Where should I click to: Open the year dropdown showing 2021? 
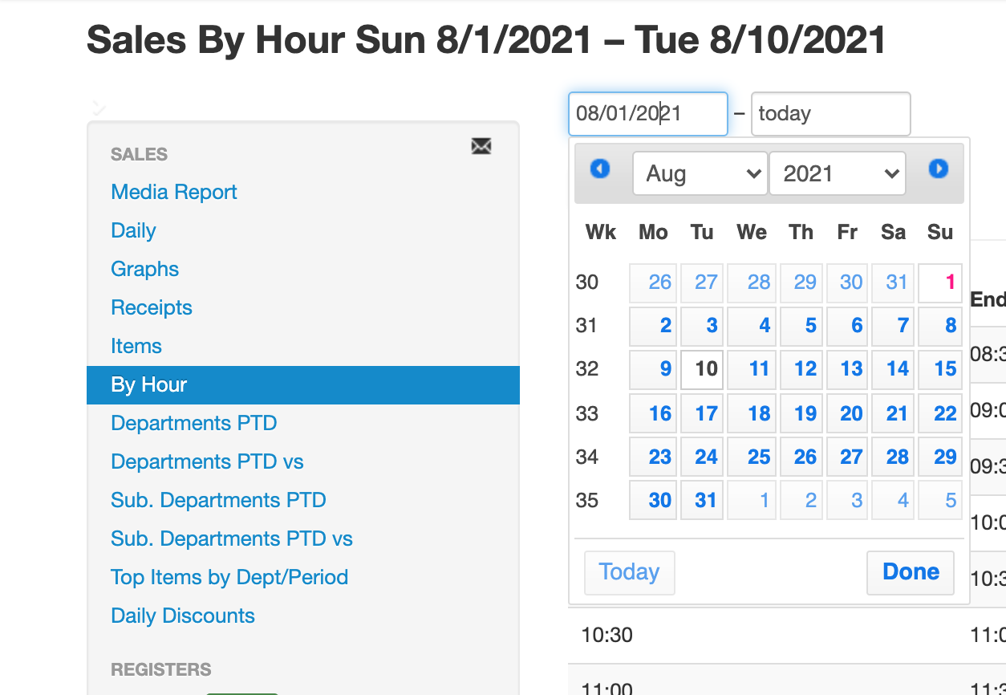837,174
